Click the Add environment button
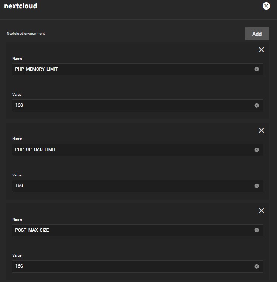 click(257, 34)
